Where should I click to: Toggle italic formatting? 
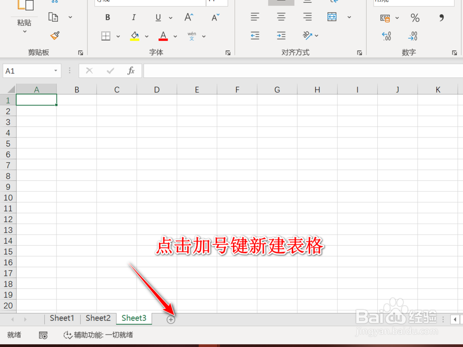point(133,18)
